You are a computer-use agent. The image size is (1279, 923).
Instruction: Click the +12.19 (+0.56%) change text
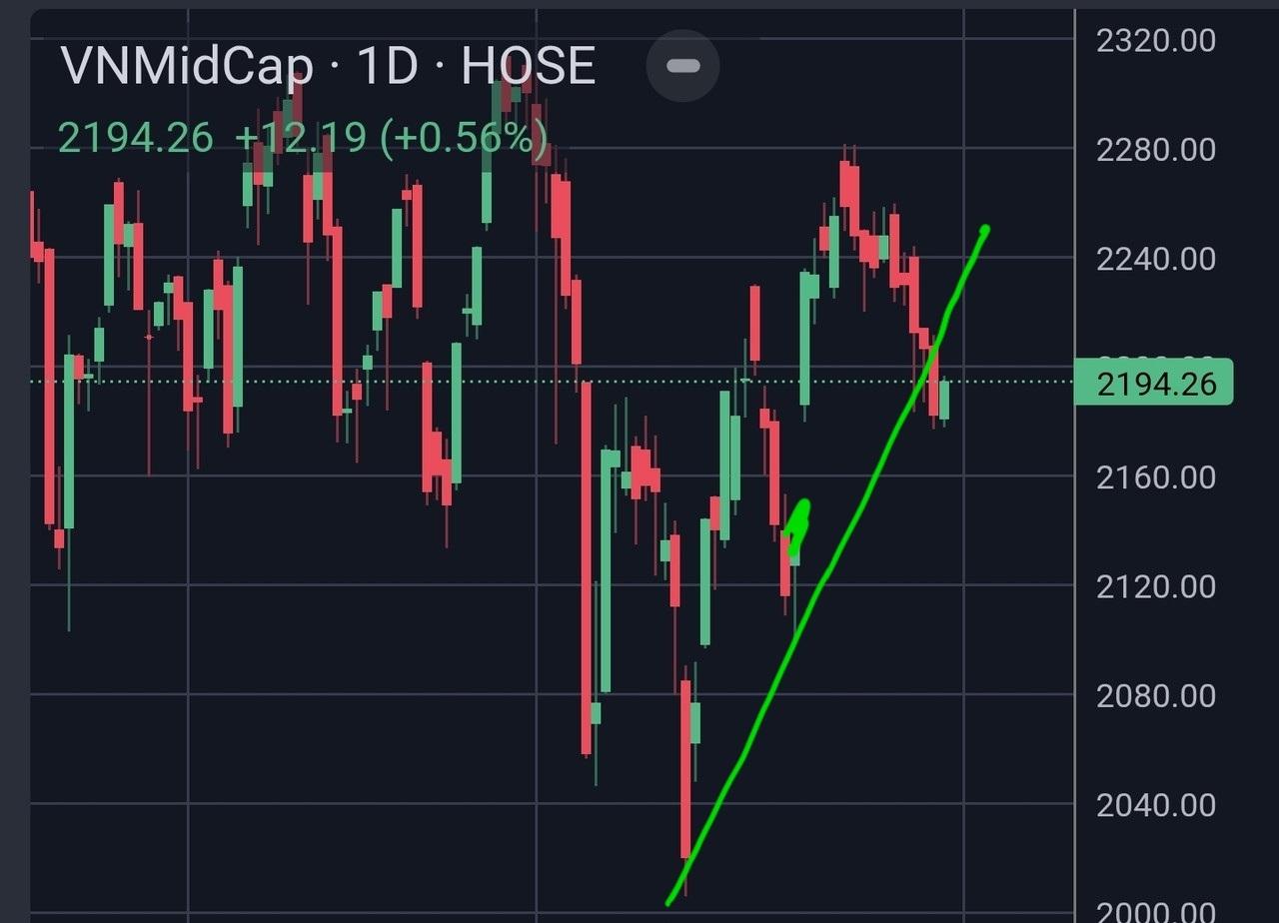pos(392,138)
